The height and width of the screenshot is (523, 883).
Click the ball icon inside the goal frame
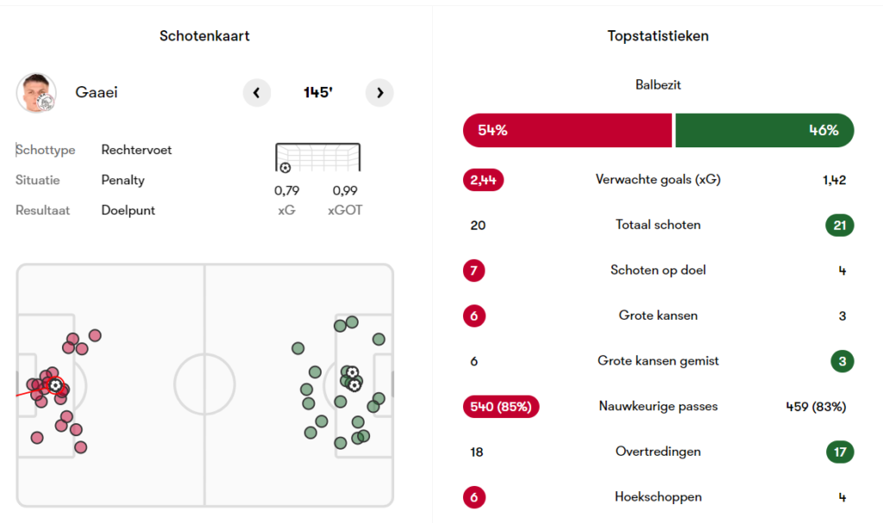pyautogui.click(x=285, y=167)
